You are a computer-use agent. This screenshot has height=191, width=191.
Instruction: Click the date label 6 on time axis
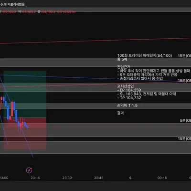tap(130, 178)
